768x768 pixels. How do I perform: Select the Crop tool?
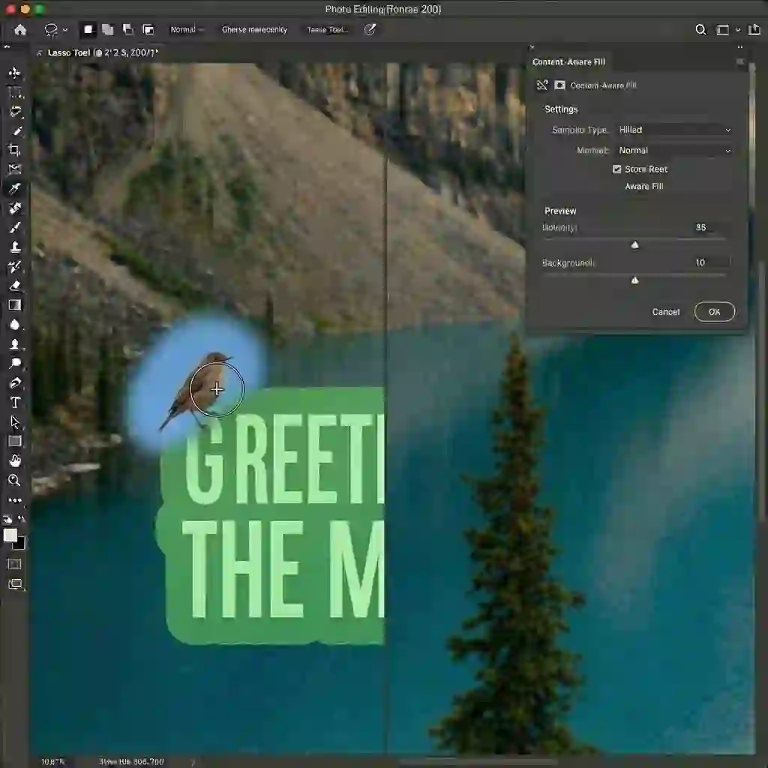[14, 149]
